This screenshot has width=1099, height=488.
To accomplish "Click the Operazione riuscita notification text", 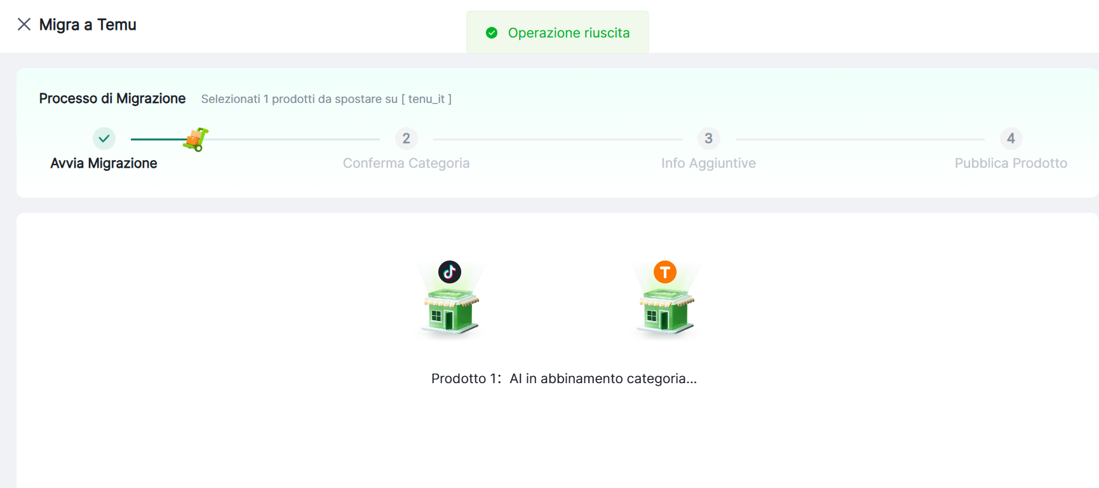I will point(569,33).
